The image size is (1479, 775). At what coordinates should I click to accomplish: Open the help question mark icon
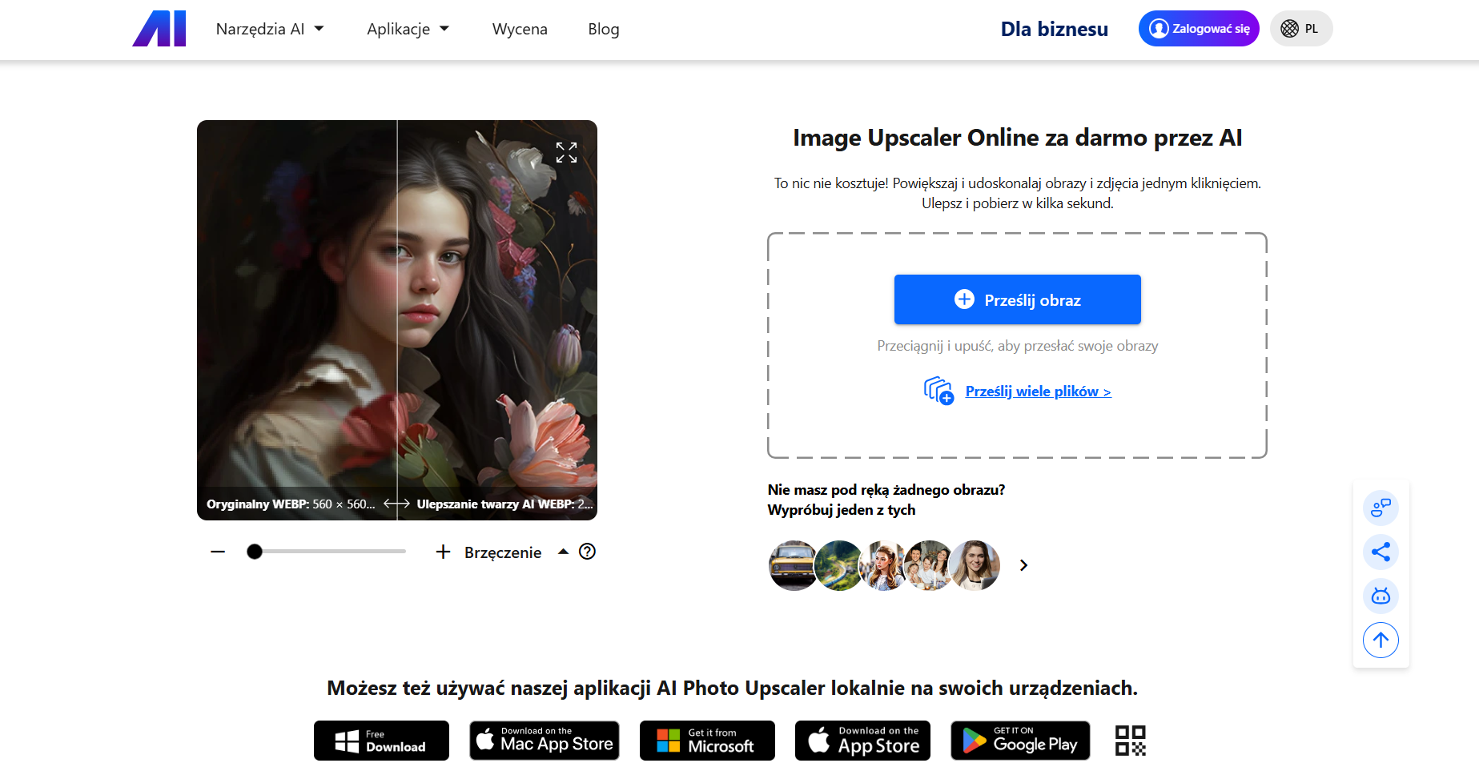[587, 552]
